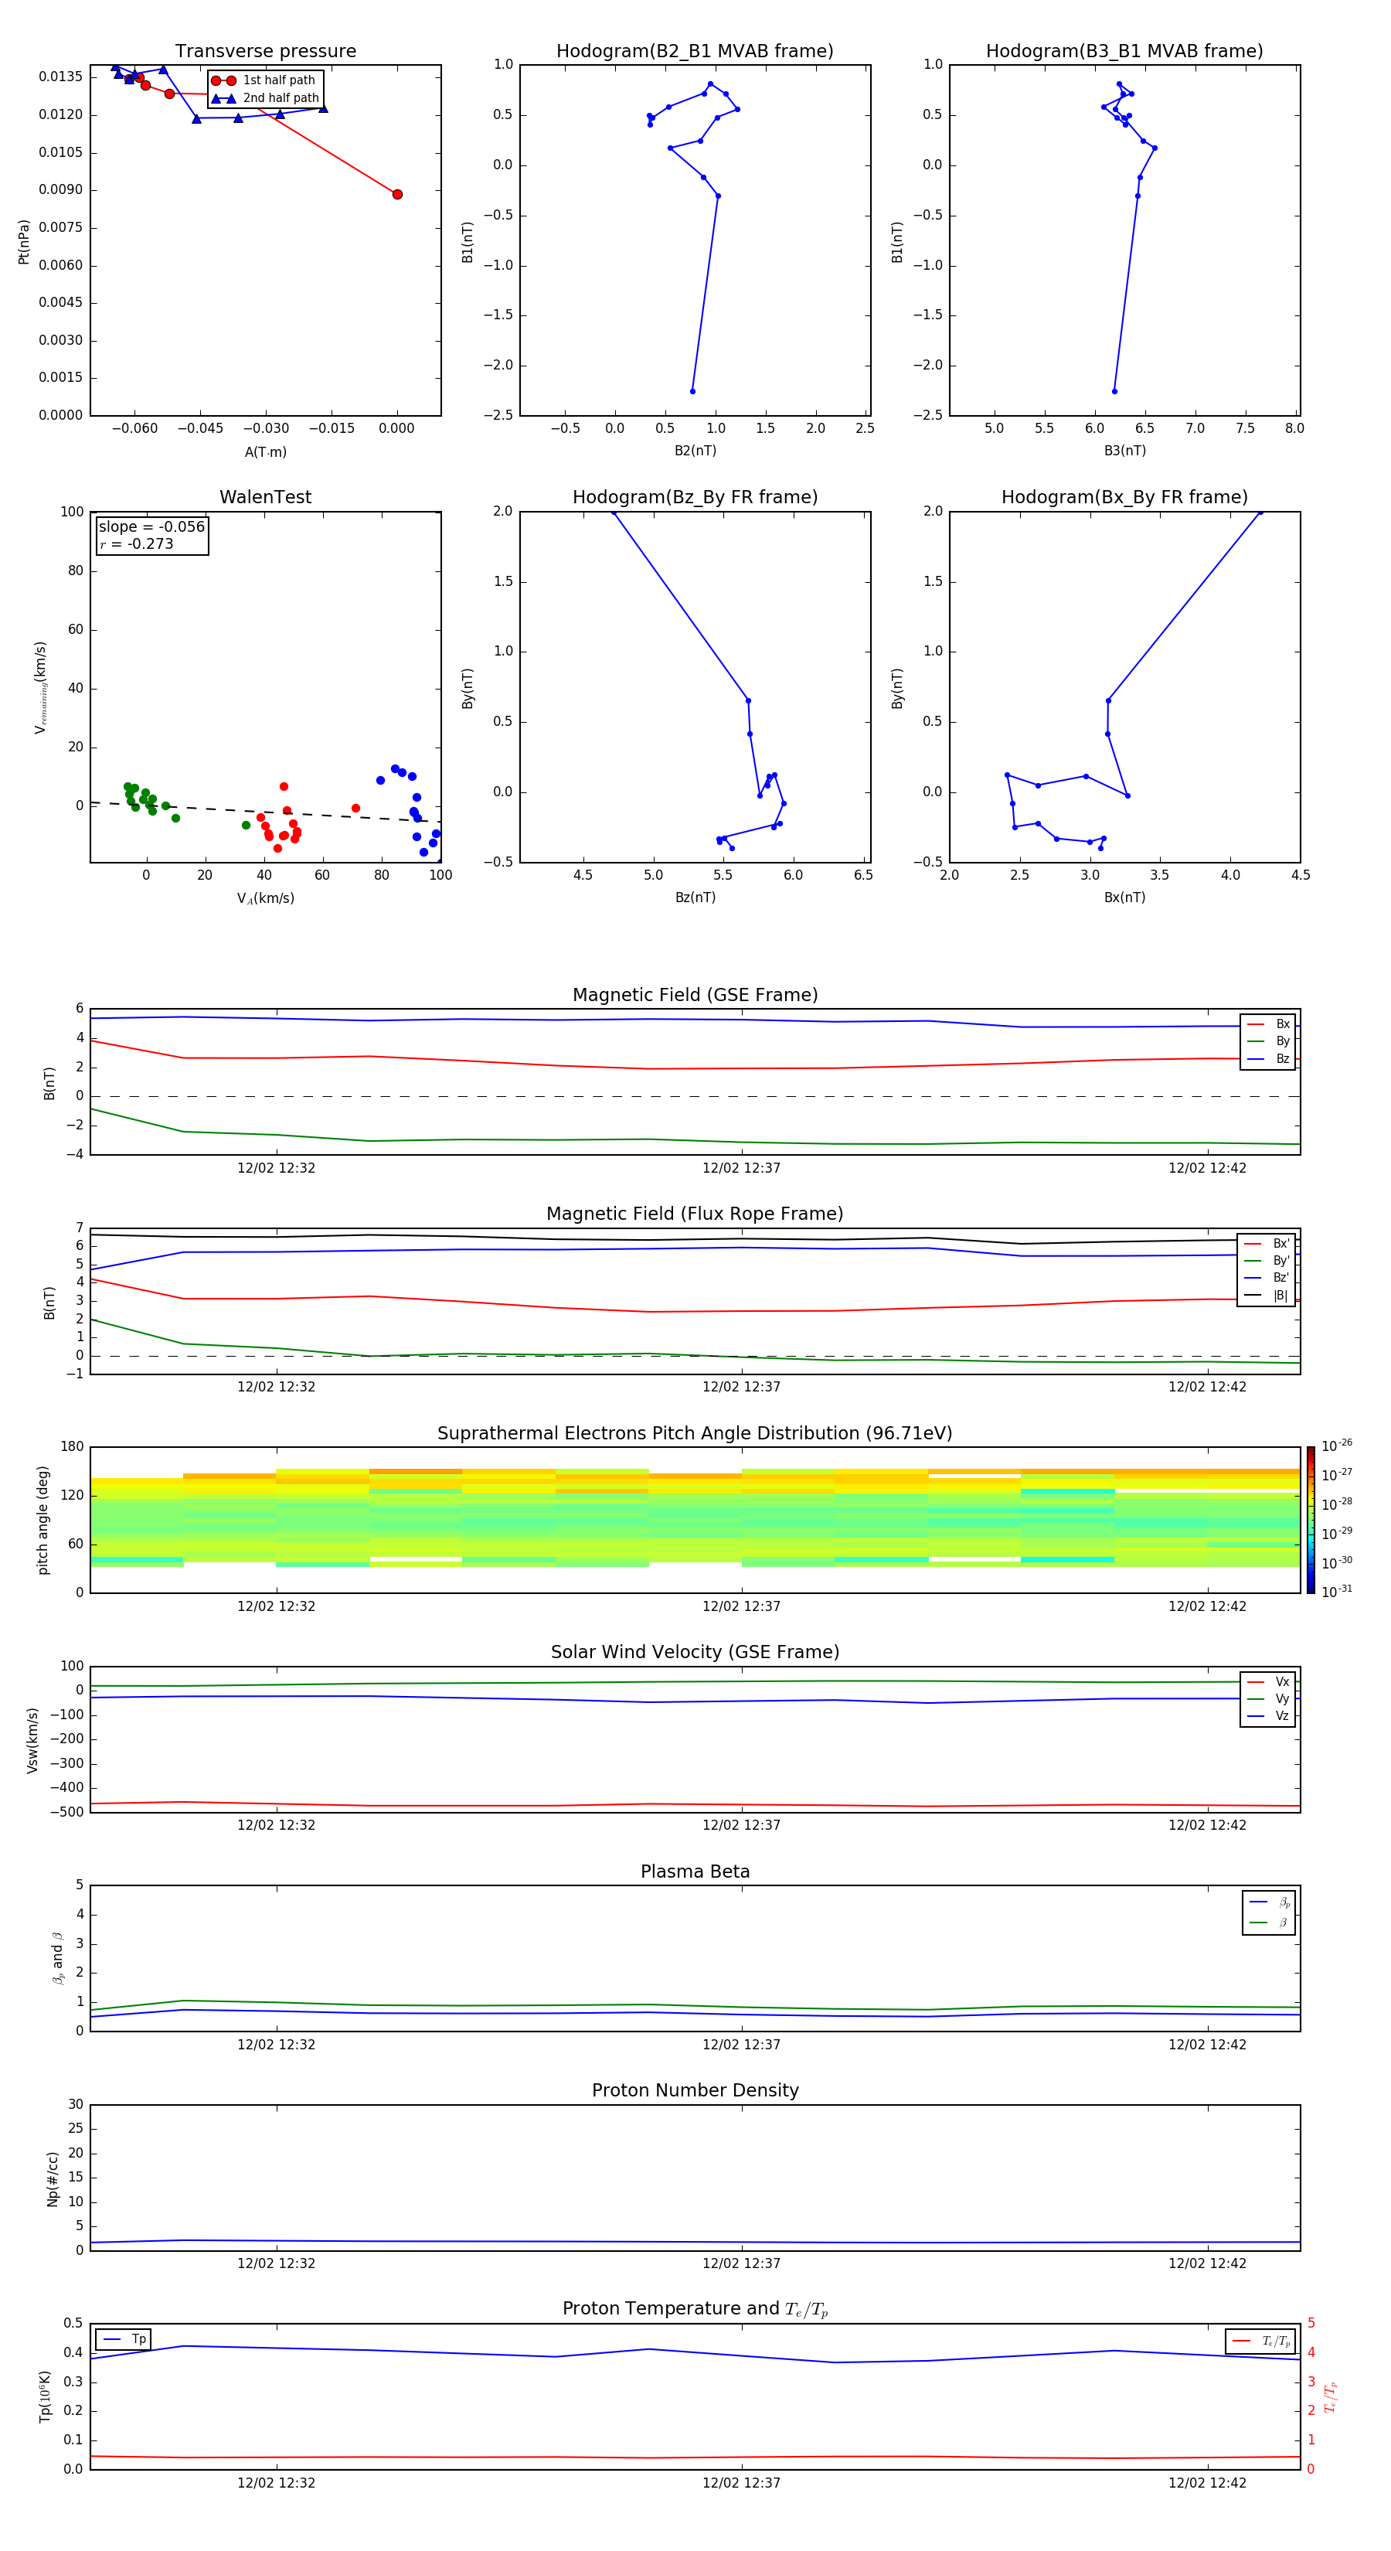The width and height of the screenshot is (1391, 2551).
Task: Click '12/02 12:37' tick under GSE magnetic field
Action: tap(742, 1169)
